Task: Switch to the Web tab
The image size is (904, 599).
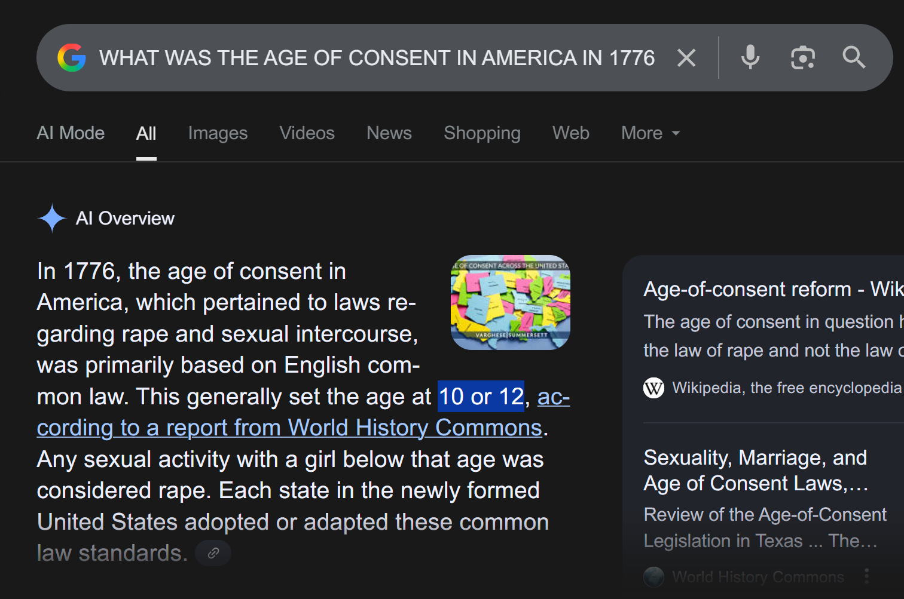Action: [570, 133]
